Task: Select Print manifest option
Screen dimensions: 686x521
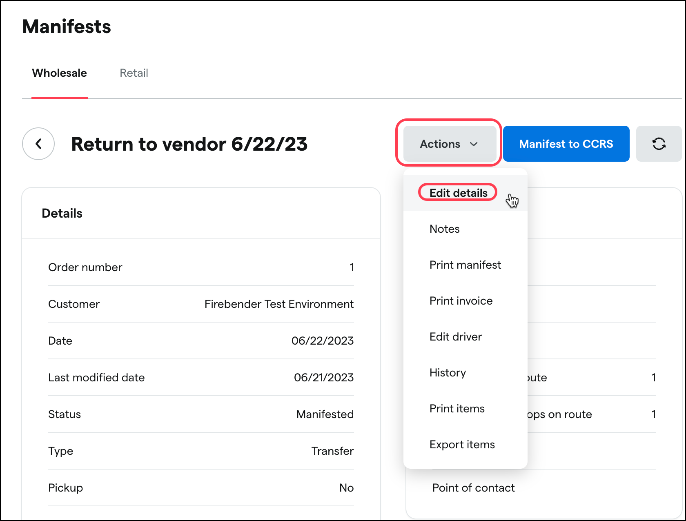Action: pyautogui.click(x=465, y=265)
